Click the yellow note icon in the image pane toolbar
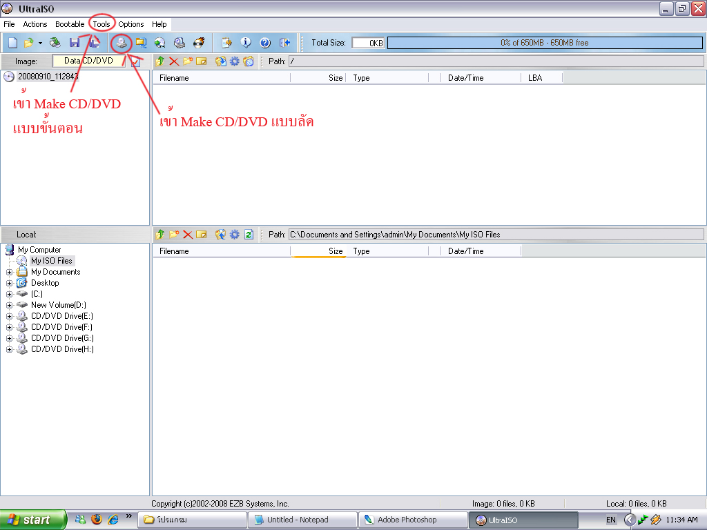This screenshot has height=530, width=707. [x=202, y=61]
